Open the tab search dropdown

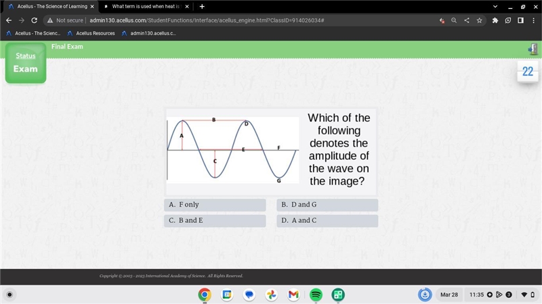495,7
